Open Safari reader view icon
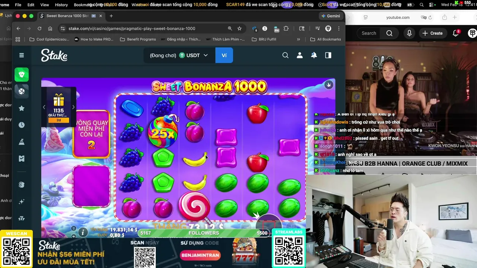The height and width of the screenshot is (268, 477). point(366,17)
